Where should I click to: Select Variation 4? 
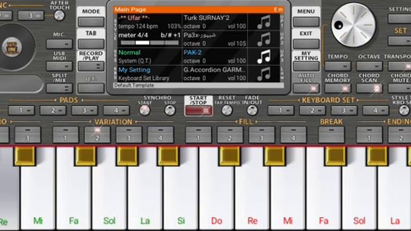tap(161, 135)
